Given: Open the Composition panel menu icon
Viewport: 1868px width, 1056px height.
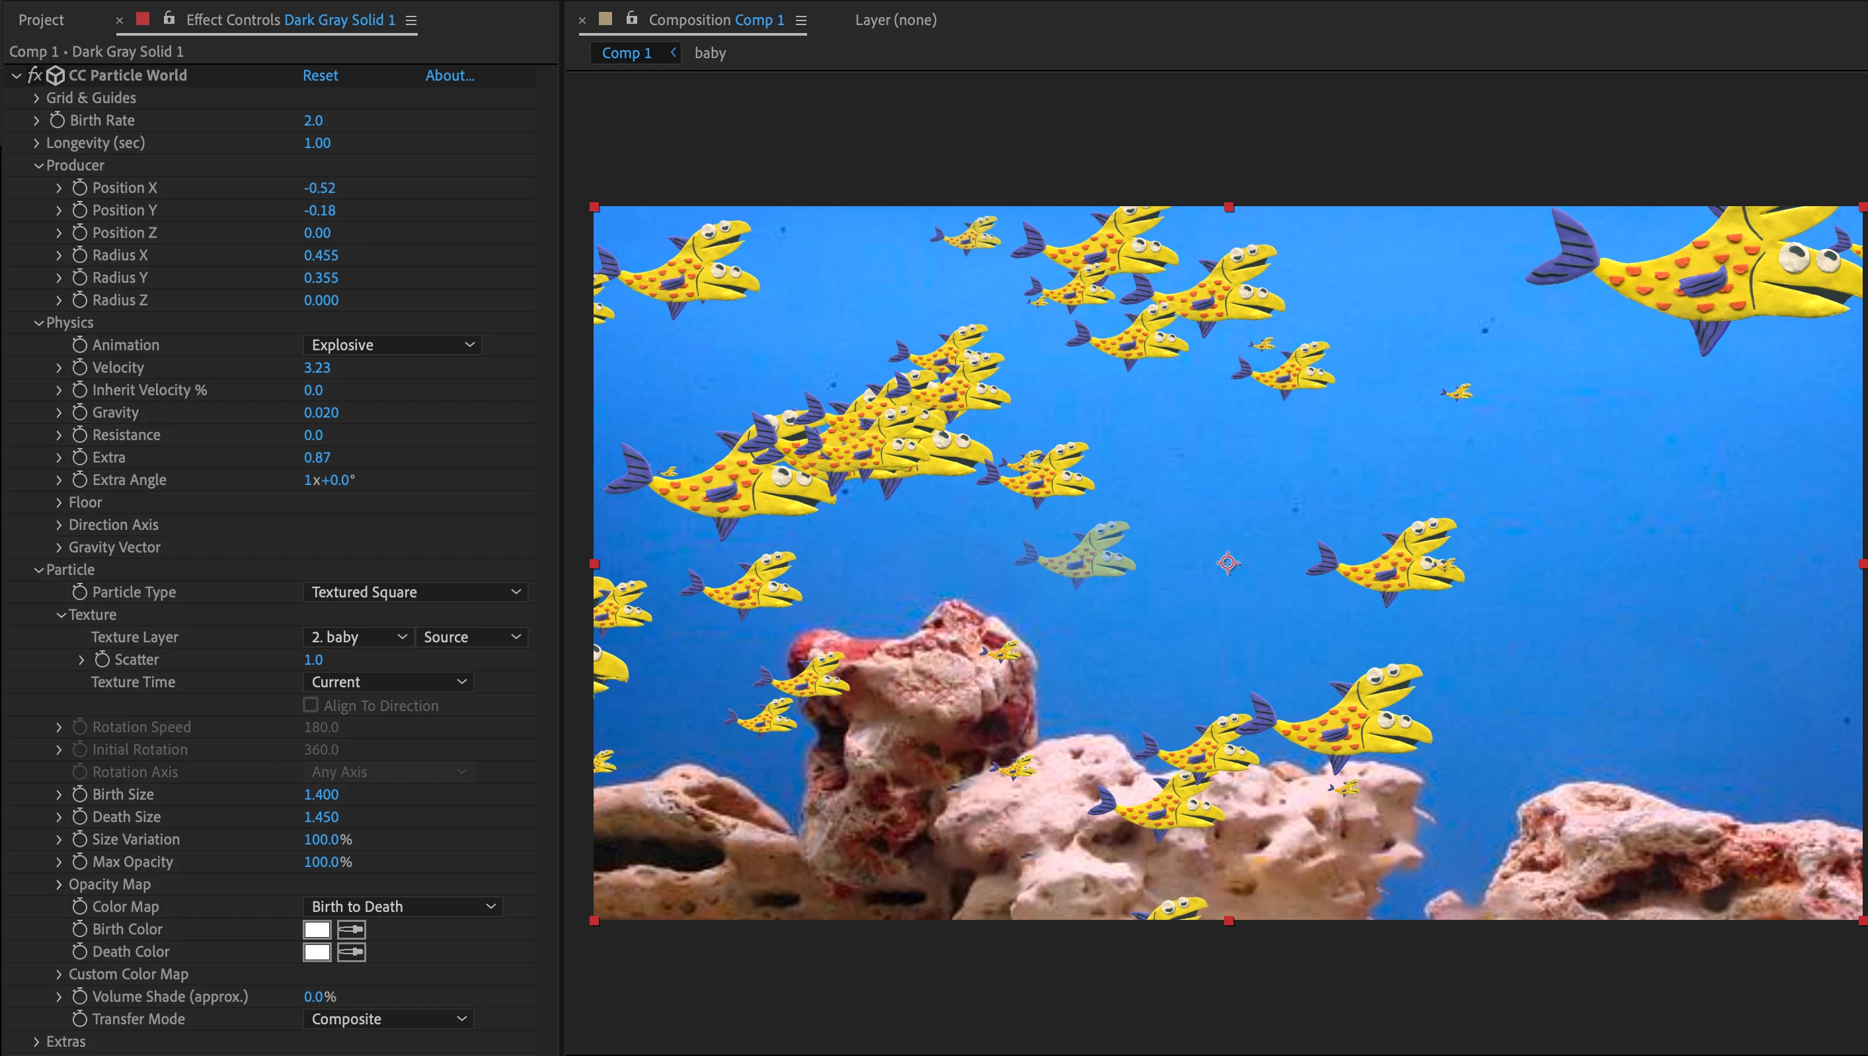Looking at the screenshot, I should [801, 20].
